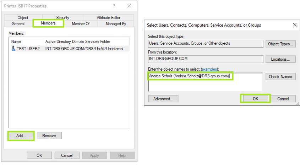This screenshot has height=165, width=300.
Task: Select the Managed By tab
Action: coord(116,24)
